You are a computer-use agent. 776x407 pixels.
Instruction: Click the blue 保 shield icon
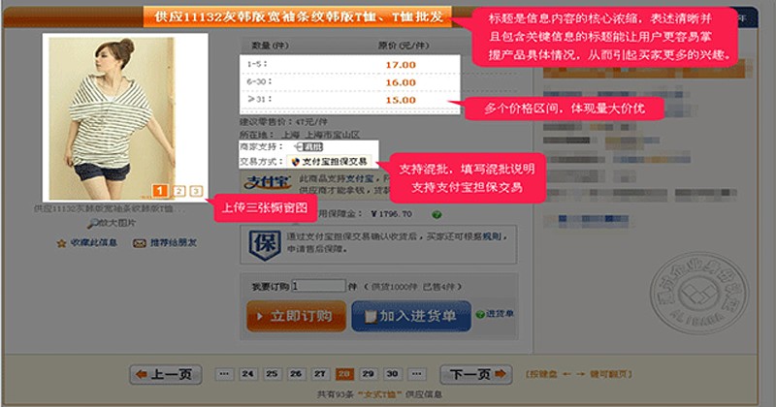click(x=265, y=244)
